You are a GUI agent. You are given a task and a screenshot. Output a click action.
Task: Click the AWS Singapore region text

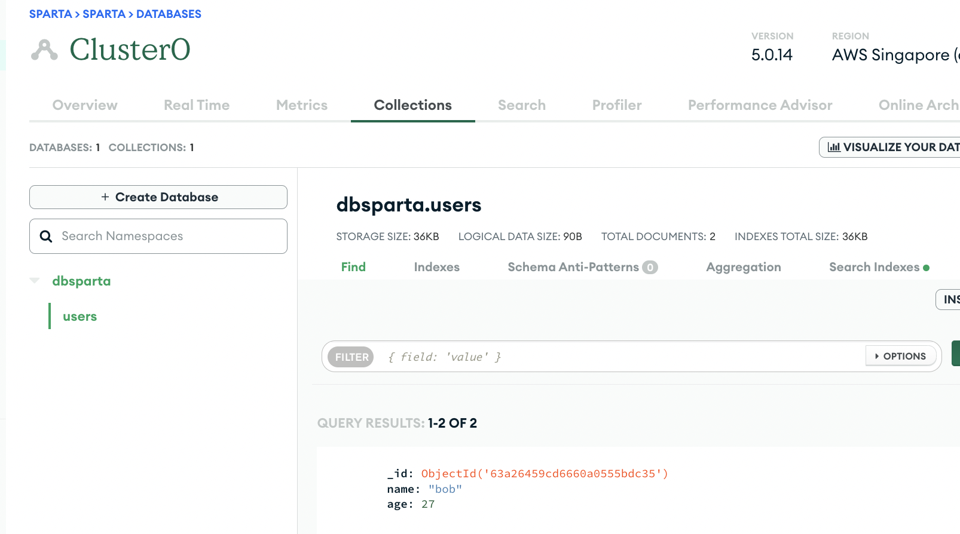[895, 55]
